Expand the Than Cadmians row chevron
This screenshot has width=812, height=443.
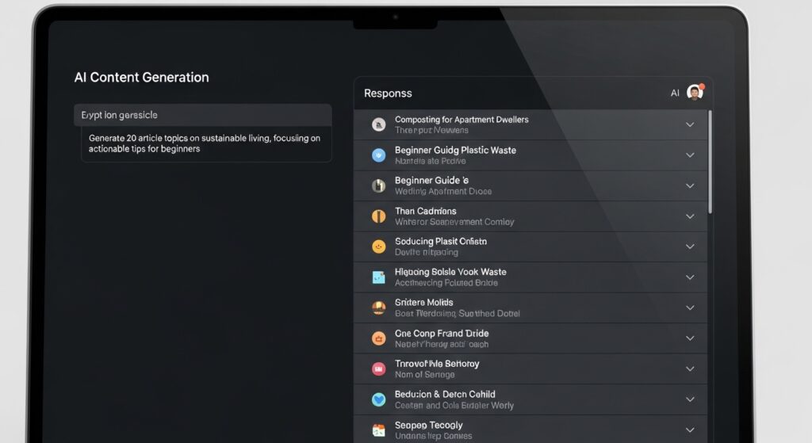(689, 216)
